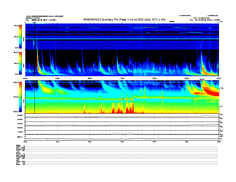Click the RAD1 status block heading at the bottom left

click(x=18, y=153)
